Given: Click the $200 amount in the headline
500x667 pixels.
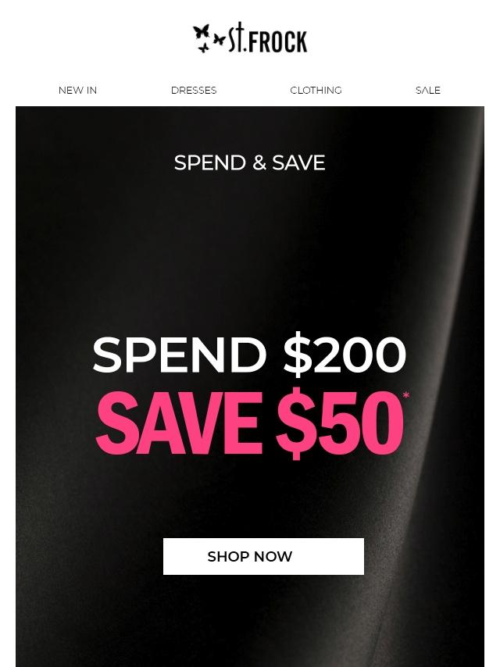Looking at the screenshot, I should tap(345, 355).
